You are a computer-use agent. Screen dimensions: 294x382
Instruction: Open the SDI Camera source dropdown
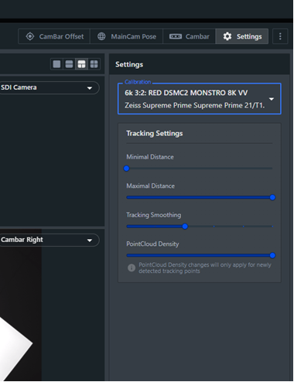[49, 88]
